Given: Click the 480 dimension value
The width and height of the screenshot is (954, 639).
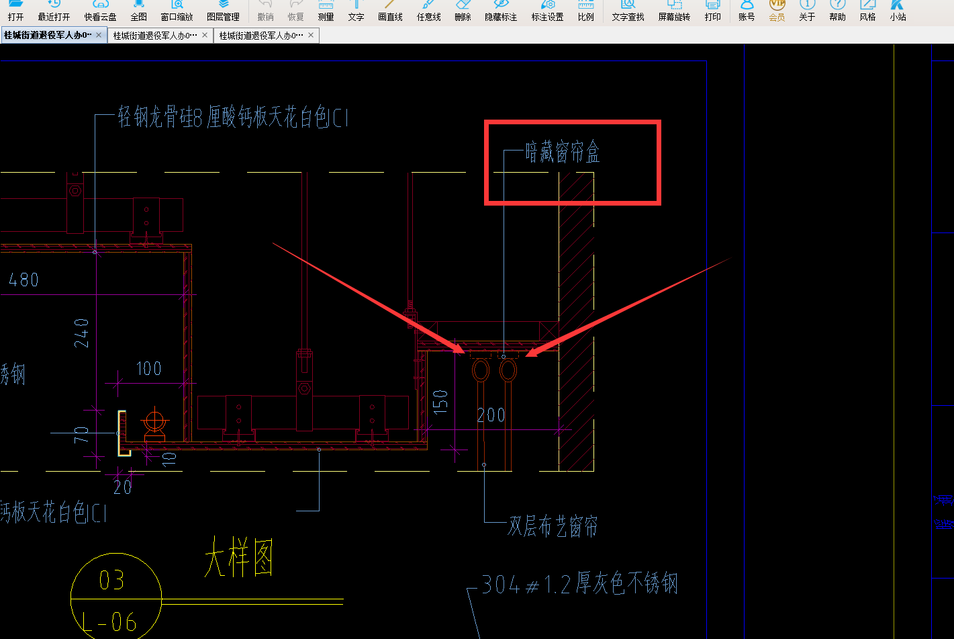Looking at the screenshot, I should (23, 280).
